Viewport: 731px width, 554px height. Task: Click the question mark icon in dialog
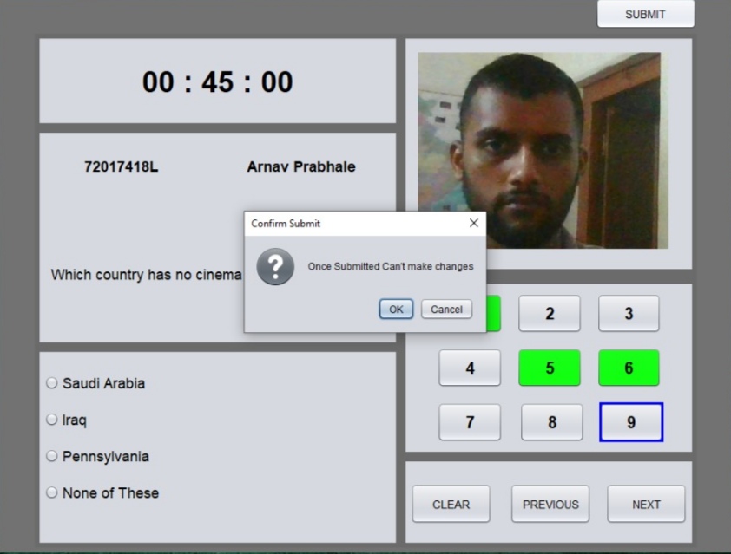coord(275,269)
